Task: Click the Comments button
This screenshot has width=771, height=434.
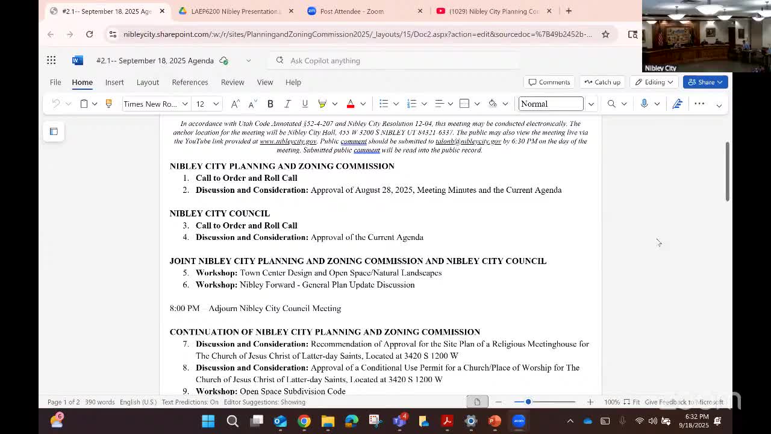Action: pyautogui.click(x=549, y=82)
